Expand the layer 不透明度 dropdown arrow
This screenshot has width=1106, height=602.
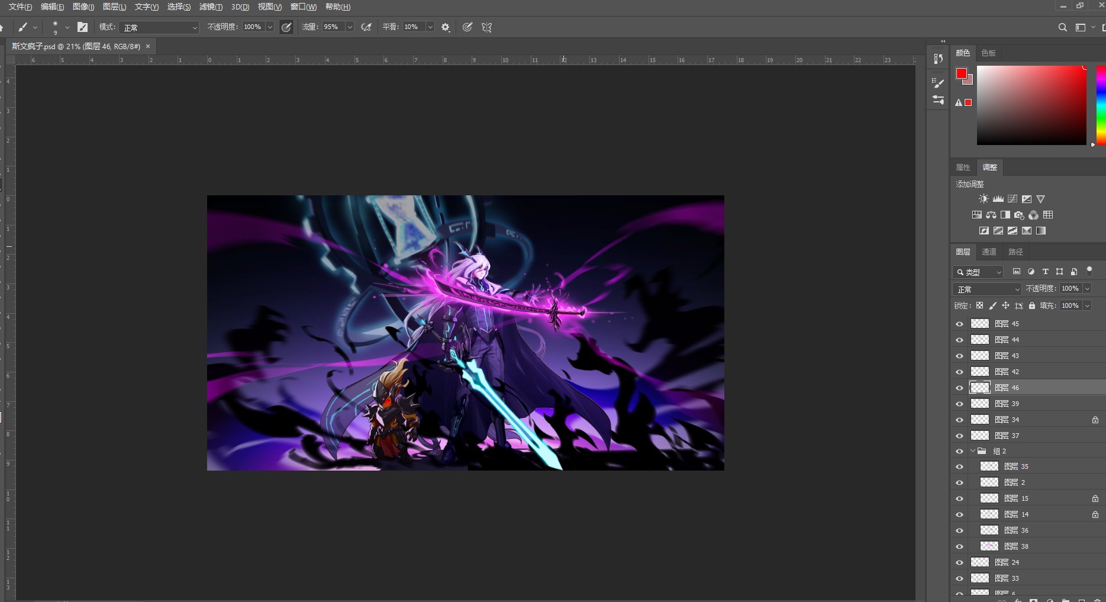pos(1087,289)
